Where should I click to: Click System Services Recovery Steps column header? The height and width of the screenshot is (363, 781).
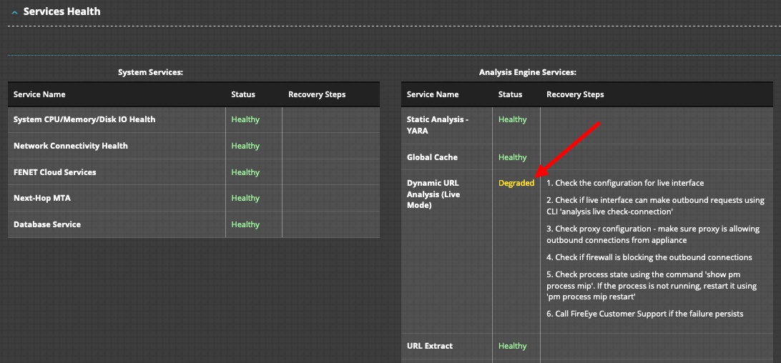(317, 94)
